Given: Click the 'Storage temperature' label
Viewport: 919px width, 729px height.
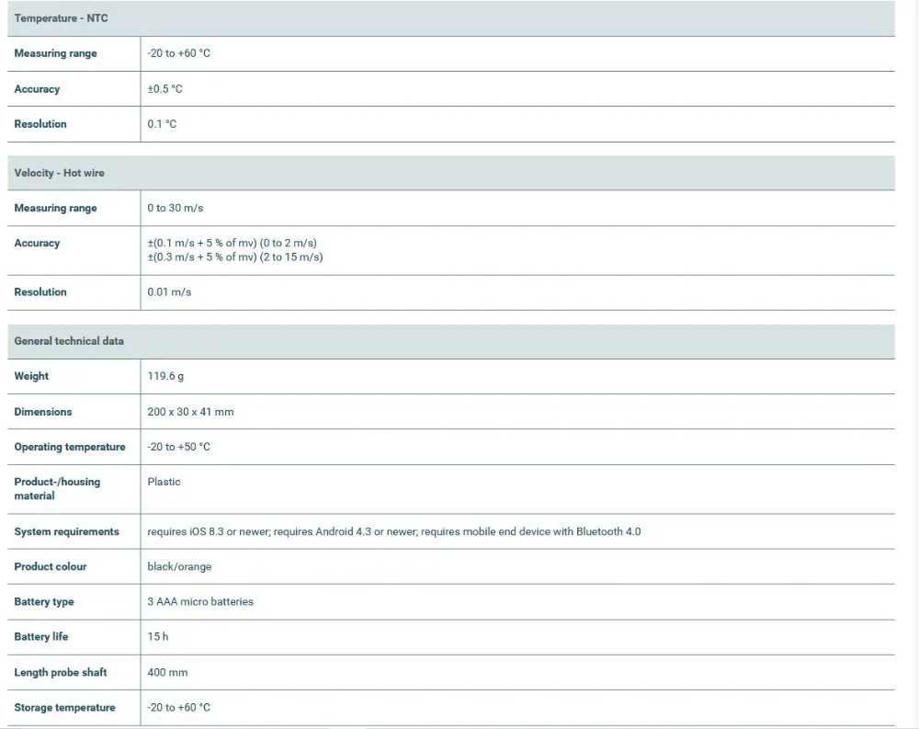Looking at the screenshot, I should click(x=65, y=708).
